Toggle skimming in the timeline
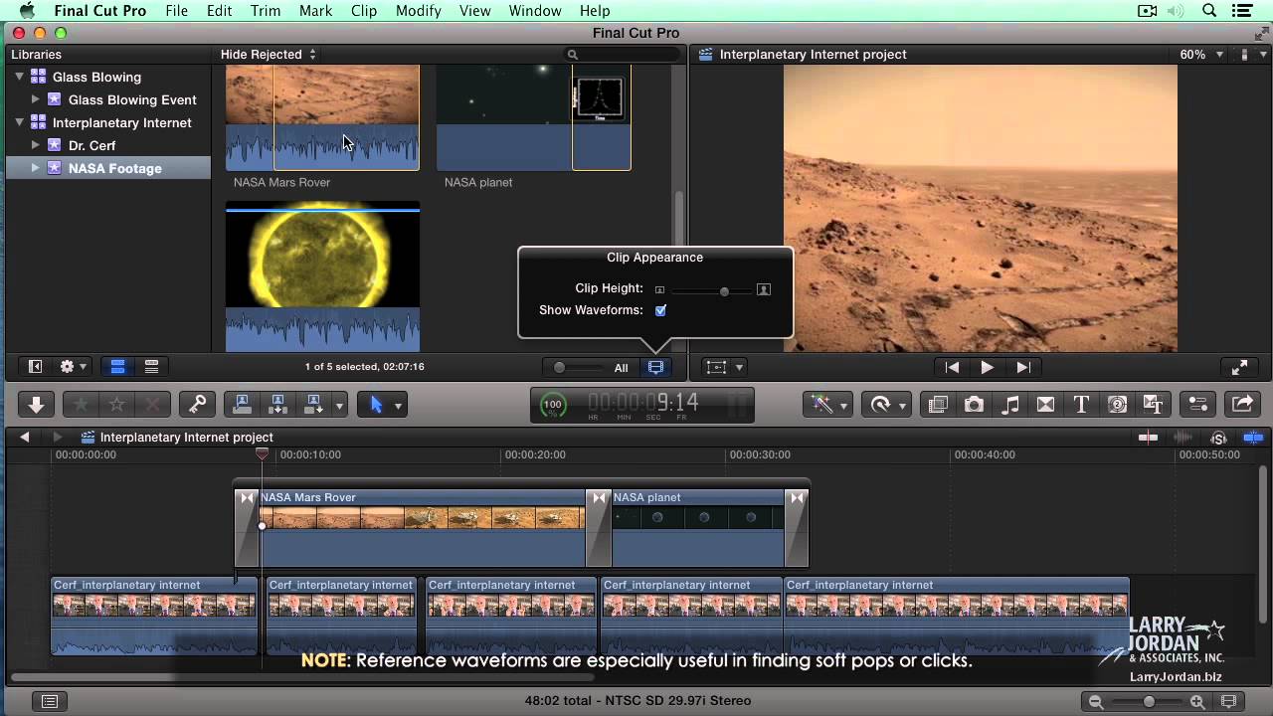The width and height of the screenshot is (1273, 716). tap(1148, 438)
